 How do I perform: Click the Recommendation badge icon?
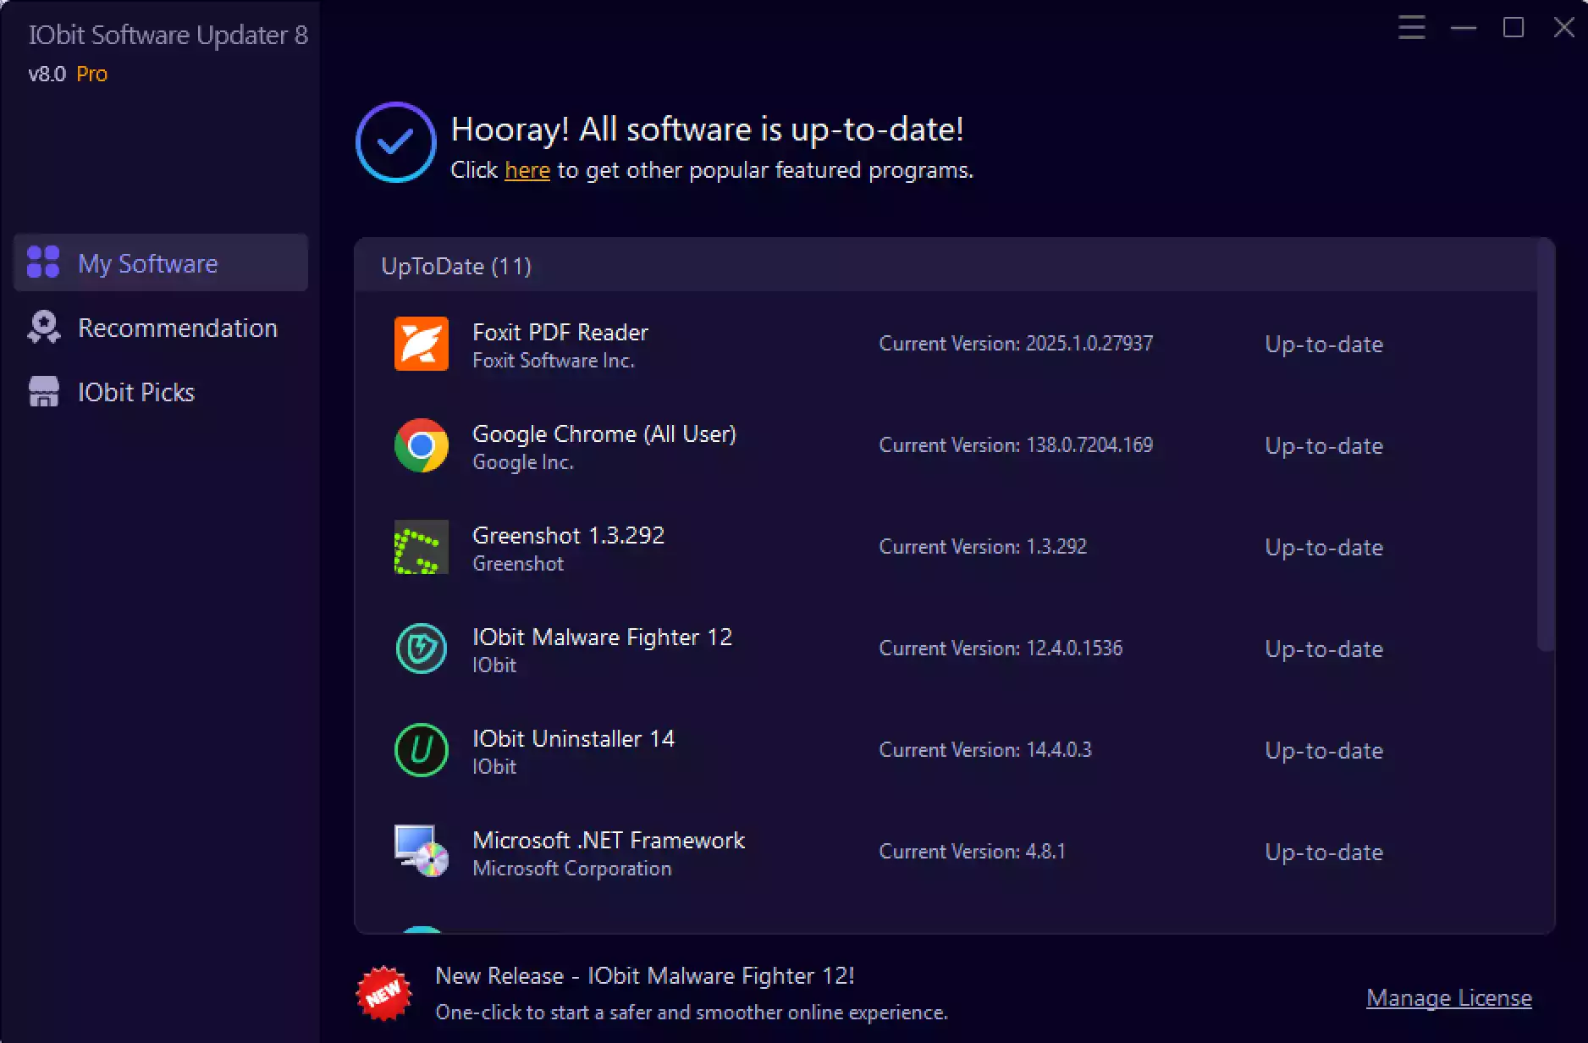(43, 327)
